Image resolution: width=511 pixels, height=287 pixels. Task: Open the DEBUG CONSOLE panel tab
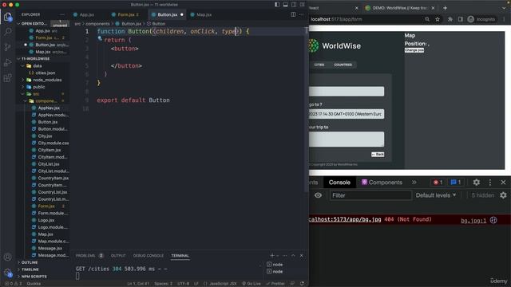click(x=149, y=256)
